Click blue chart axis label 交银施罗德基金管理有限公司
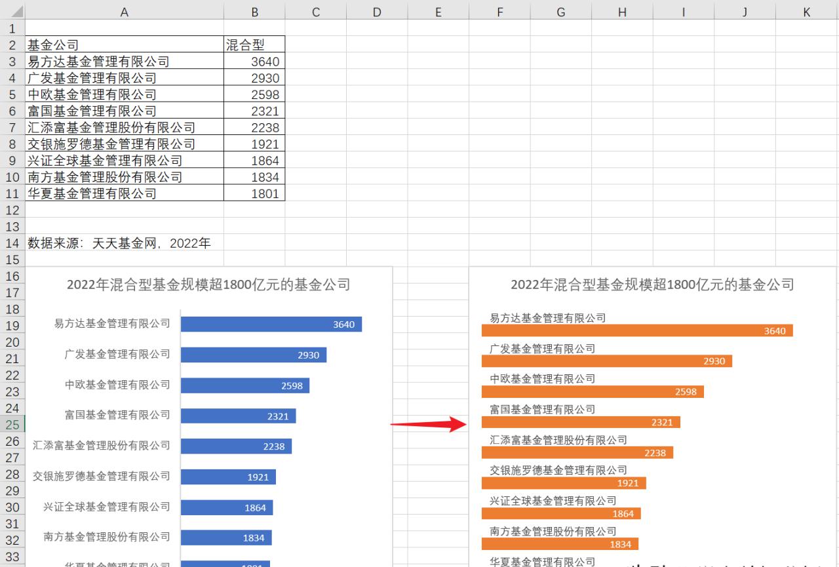The image size is (839, 567). pos(102,476)
